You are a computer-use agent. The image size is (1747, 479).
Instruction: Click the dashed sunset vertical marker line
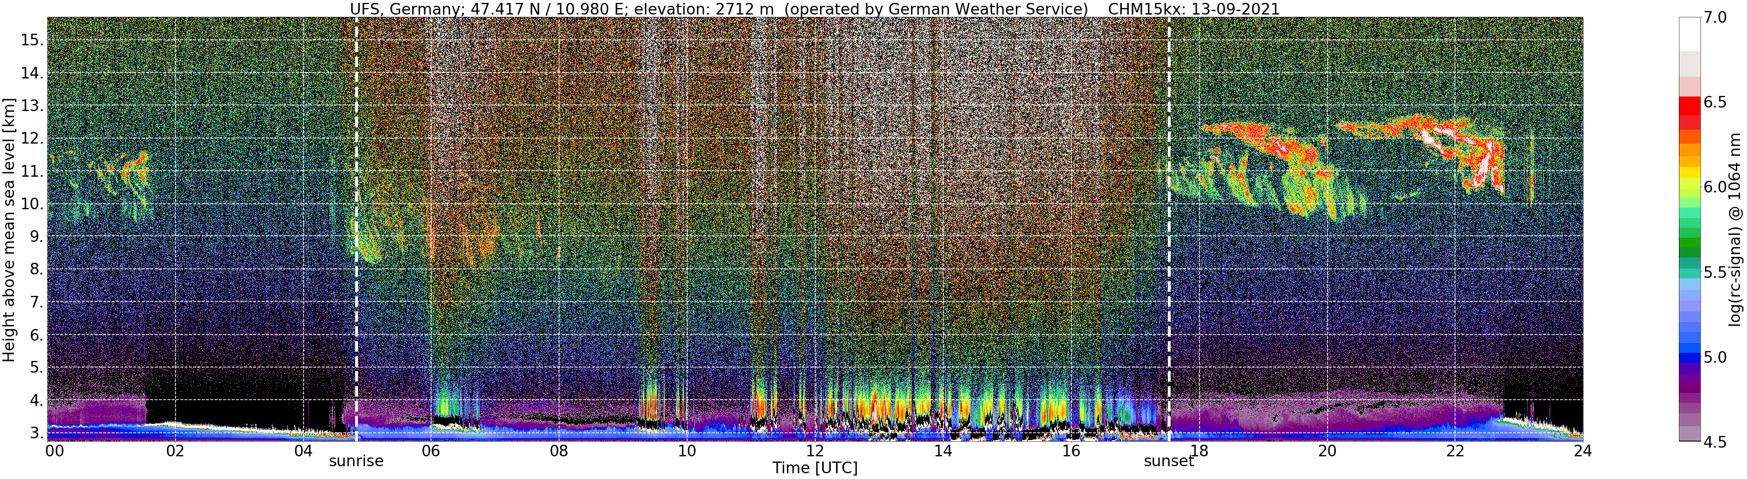pos(1169,229)
